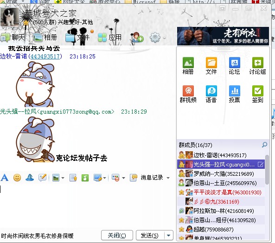Click the 签到 check-in icon
Image resolution: width=275 pixels, height=243 pixels.
(258, 91)
